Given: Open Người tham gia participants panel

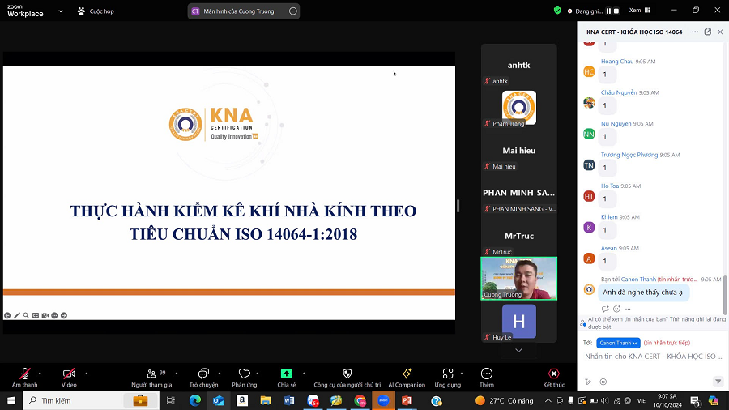Looking at the screenshot, I should (x=151, y=378).
